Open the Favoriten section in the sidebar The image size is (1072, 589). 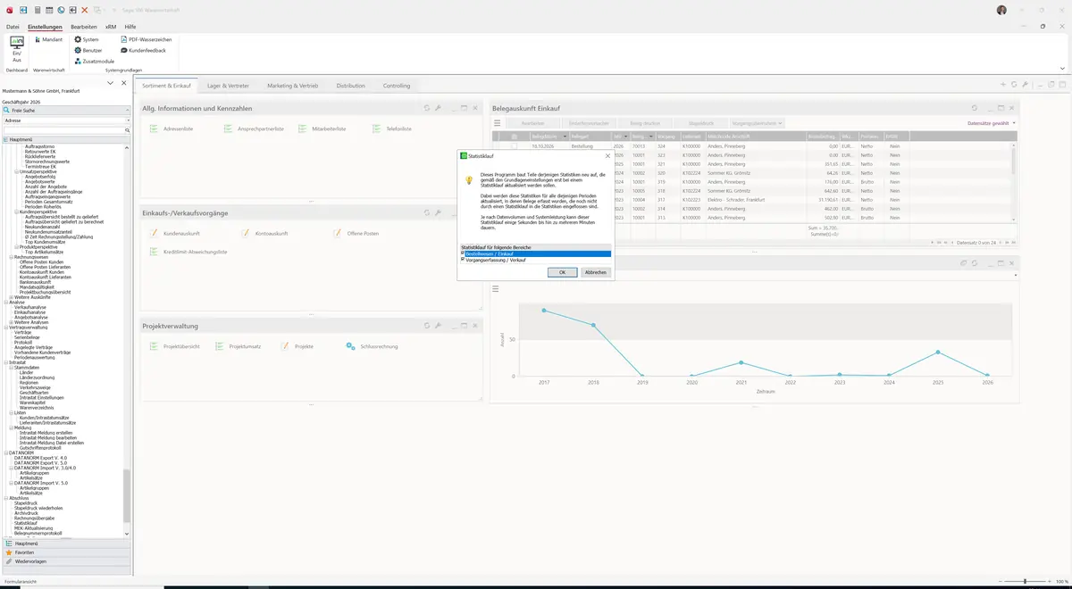point(67,552)
